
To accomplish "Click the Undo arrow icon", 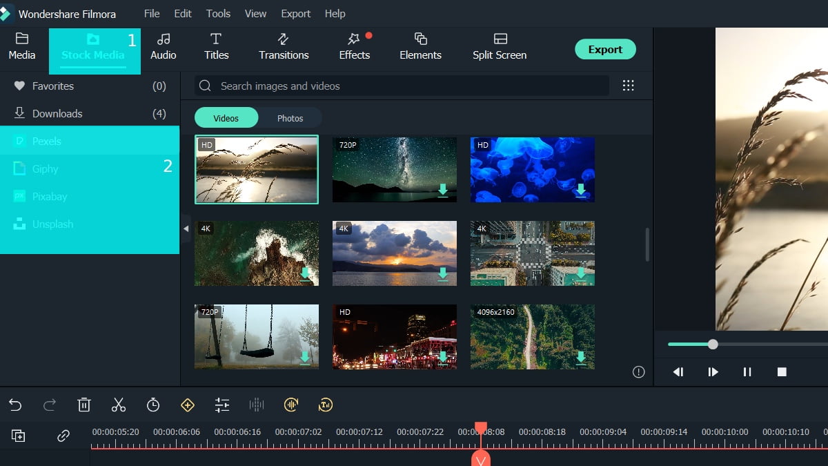I will coord(15,405).
